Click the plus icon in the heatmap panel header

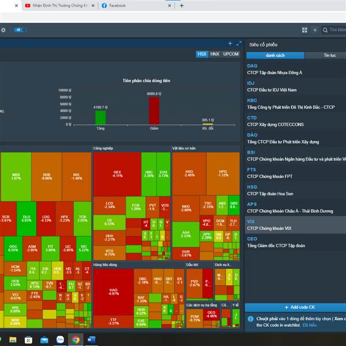[230, 43]
